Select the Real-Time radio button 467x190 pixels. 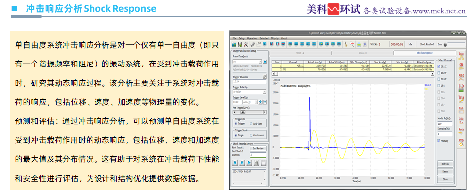[x=251, y=124]
